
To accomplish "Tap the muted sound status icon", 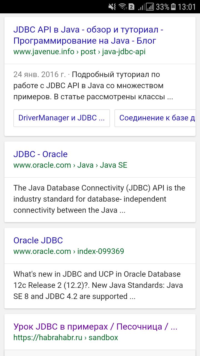I will (112, 7).
